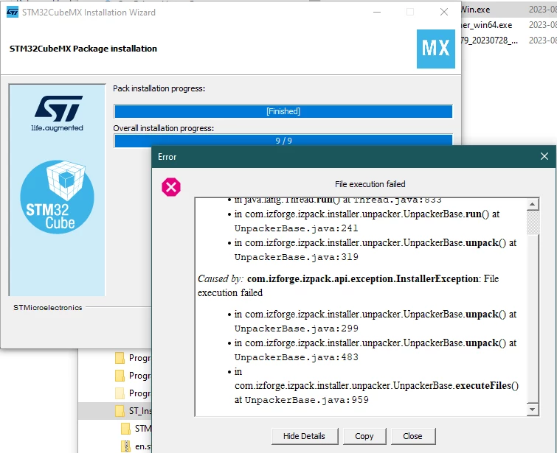Click the 'UnpackerBase.java:241' trace line
Screen dimensions: 557x453
pos(296,228)
